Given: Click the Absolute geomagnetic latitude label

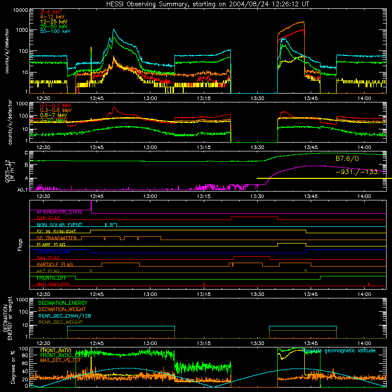Looking at the screenshot, I should (x=339, y=350).
